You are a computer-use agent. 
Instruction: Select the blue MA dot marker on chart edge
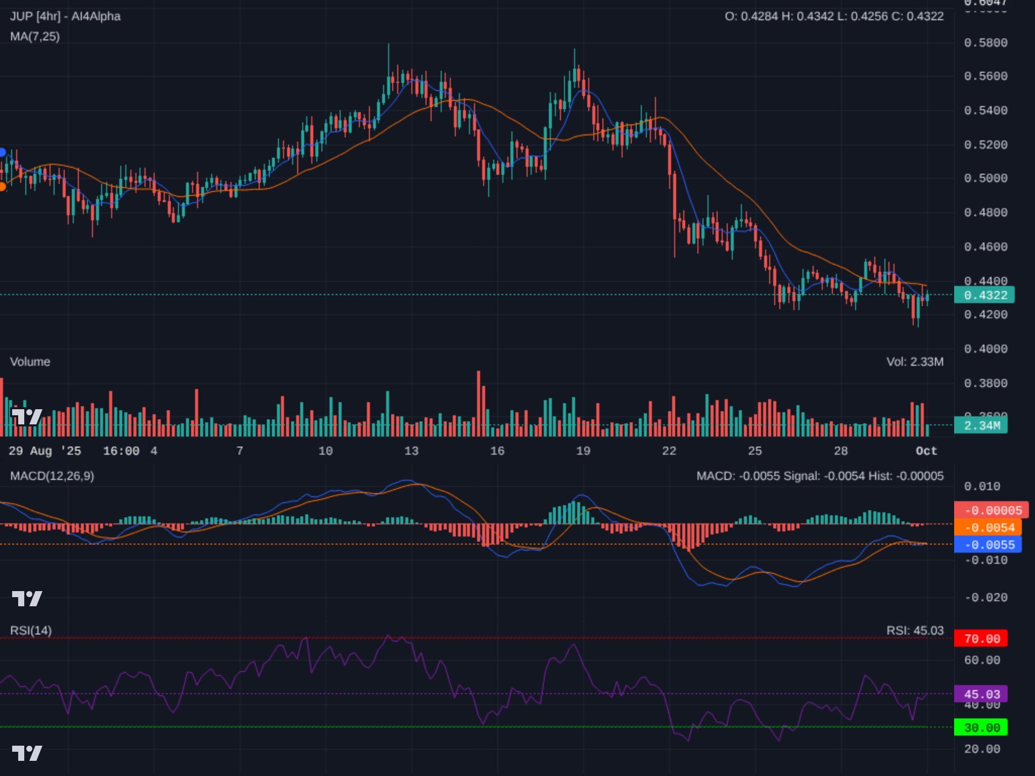click(x=3, y=152)
